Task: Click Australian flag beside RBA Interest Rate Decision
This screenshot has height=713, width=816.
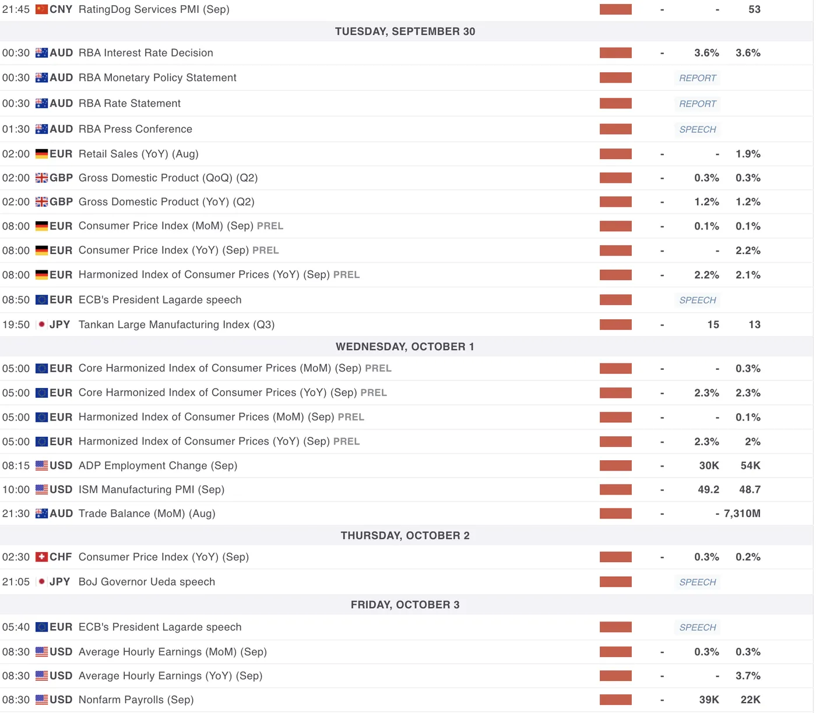Action: point(41,53)
